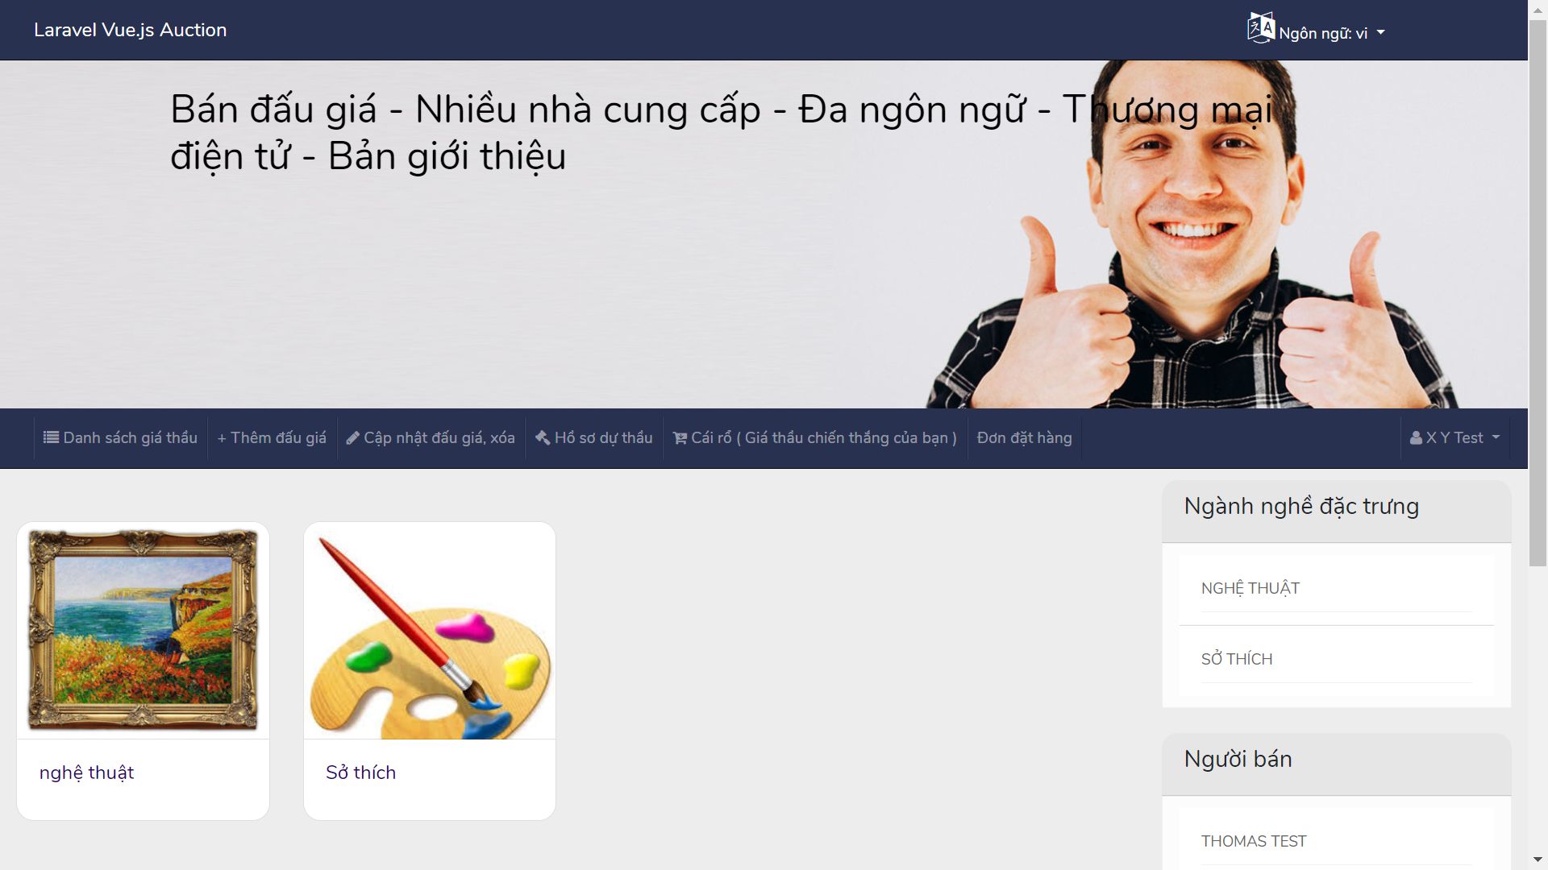The image size is (1548, 870).
Task: Click the pencil icon for Cập nhật đấu giá
Action: click(352, 438)
